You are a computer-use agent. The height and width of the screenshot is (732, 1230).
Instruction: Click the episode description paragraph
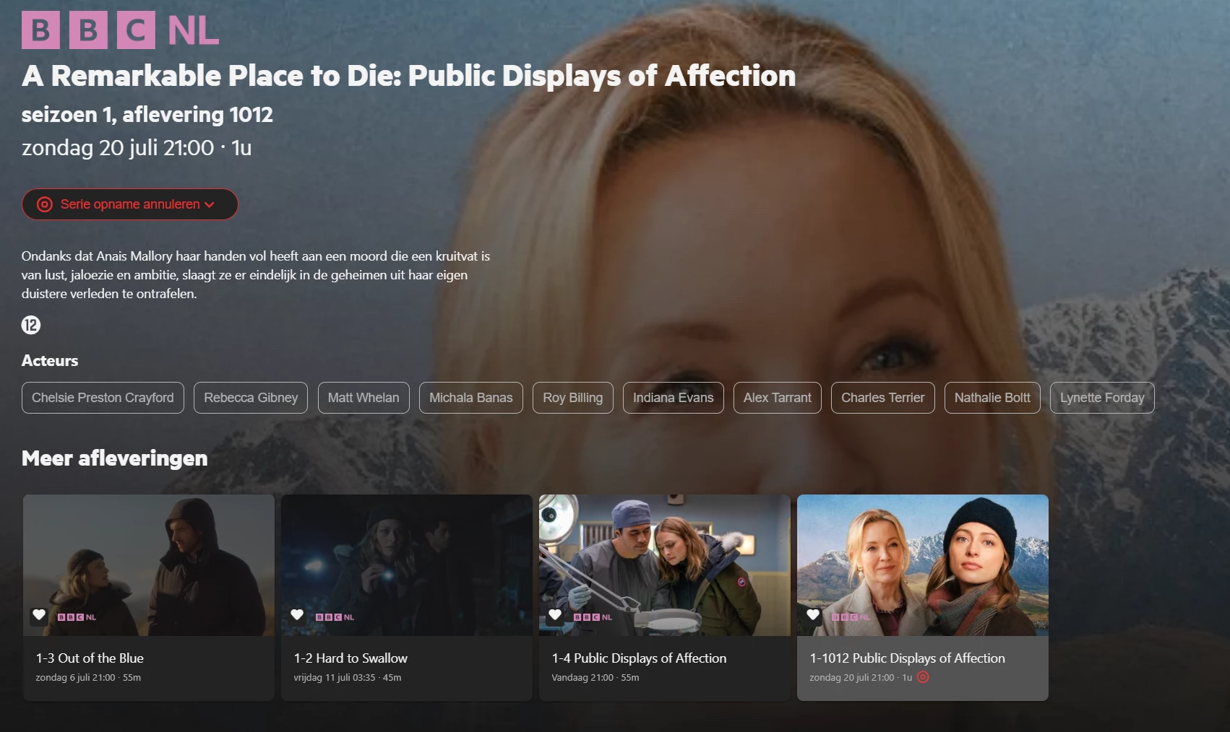pyautogui.click(x=256, y=275)
